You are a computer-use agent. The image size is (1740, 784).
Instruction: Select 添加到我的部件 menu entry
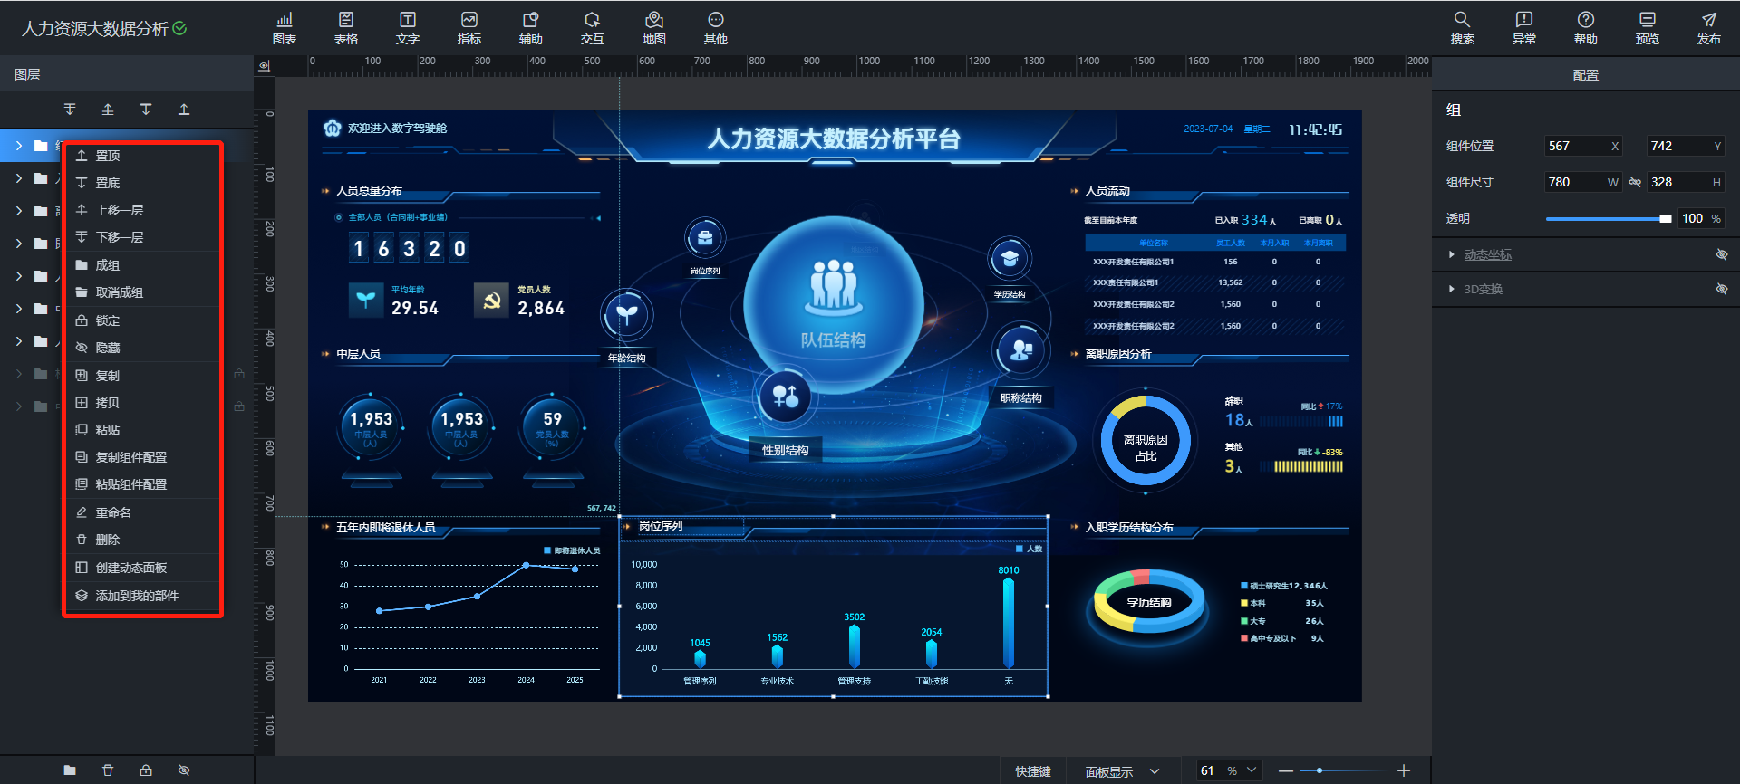click(137, 596)
